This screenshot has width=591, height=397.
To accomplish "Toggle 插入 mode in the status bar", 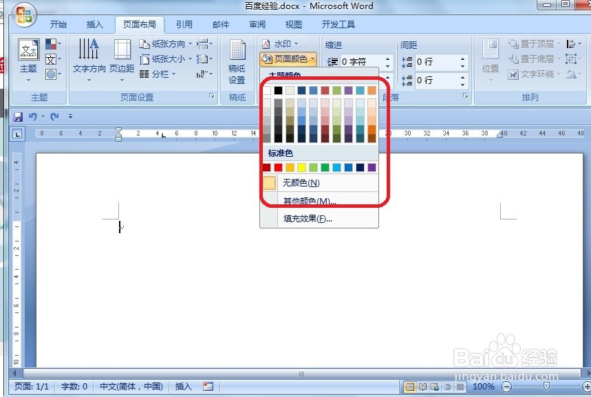I will pos(183,387).
